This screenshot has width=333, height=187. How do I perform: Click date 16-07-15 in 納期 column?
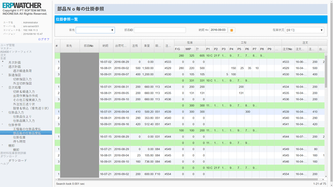[x=106, y=137]
